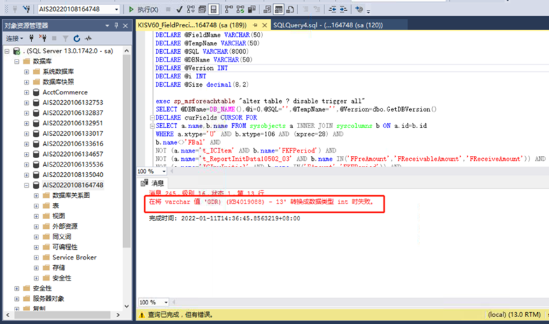
Task: Click the filter funnel icon in Object Explorer
Action: [66, 38]
